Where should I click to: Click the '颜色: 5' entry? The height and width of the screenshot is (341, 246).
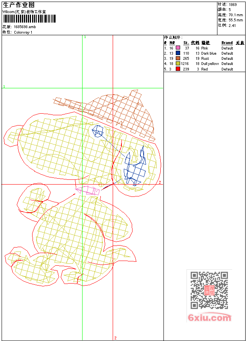click(x=224, y=10)
